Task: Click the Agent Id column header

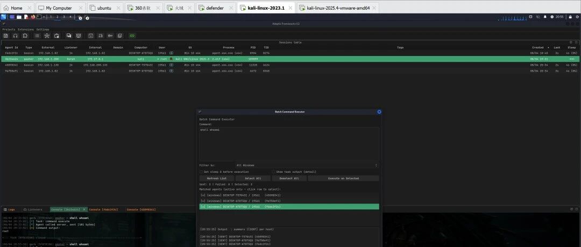Action: (11, 47)
